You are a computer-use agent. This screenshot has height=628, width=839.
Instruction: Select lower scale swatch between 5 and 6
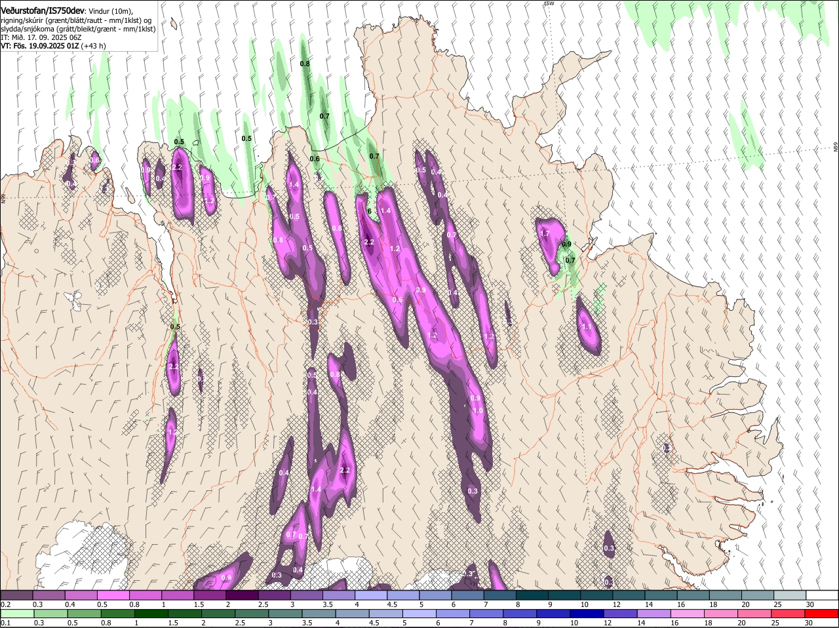(419, 614)
